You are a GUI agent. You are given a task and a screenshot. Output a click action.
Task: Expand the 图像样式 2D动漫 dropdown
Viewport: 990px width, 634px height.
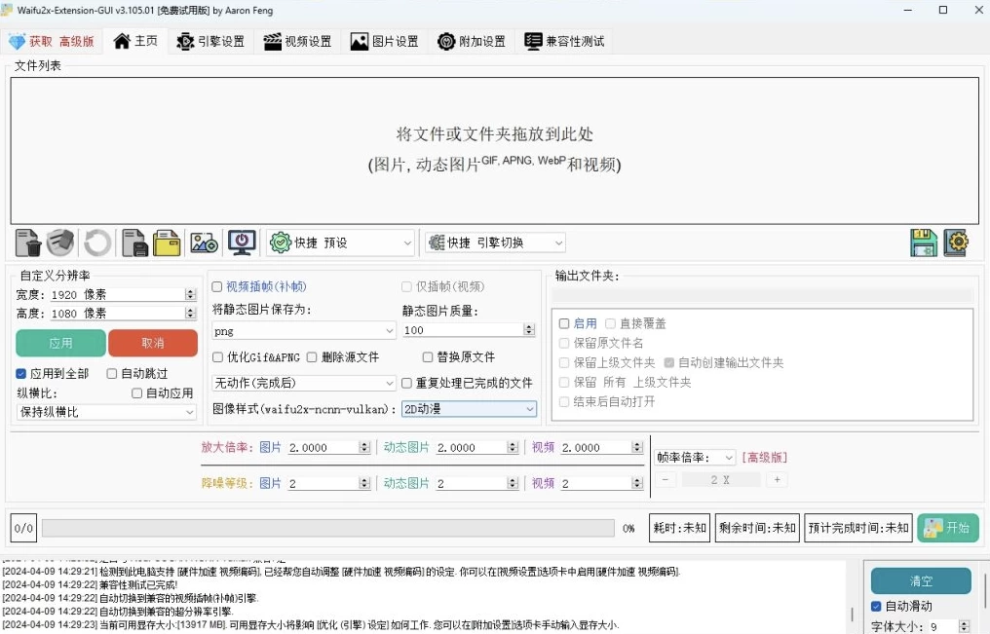point(470,409)
